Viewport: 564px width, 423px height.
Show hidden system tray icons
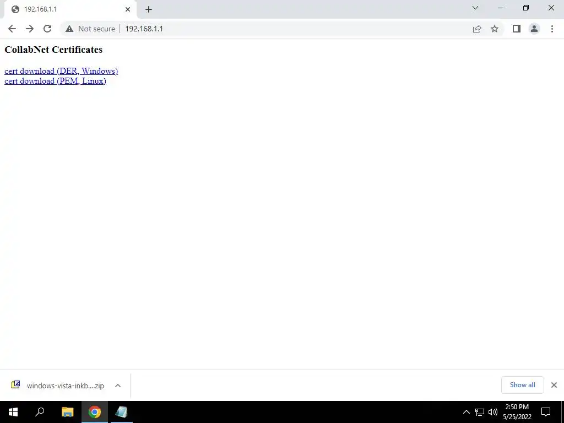466,412
